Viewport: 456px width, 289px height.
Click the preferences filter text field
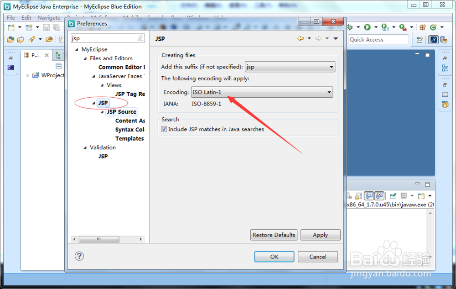[104, 38]
